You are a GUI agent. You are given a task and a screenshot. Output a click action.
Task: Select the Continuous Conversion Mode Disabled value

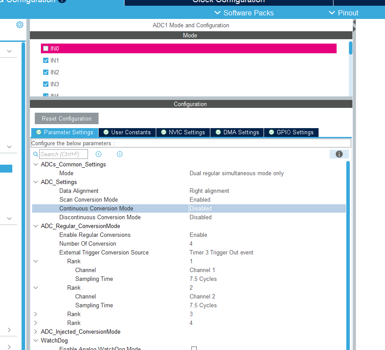click(x=201, y=208)
